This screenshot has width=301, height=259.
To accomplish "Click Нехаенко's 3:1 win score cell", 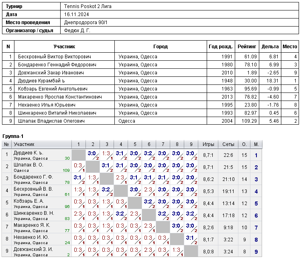I will pyautogui.click(x=191, y=240).
